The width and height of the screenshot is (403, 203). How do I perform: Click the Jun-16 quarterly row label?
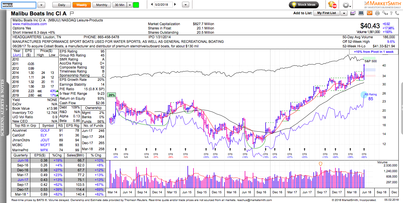(23, 160)
